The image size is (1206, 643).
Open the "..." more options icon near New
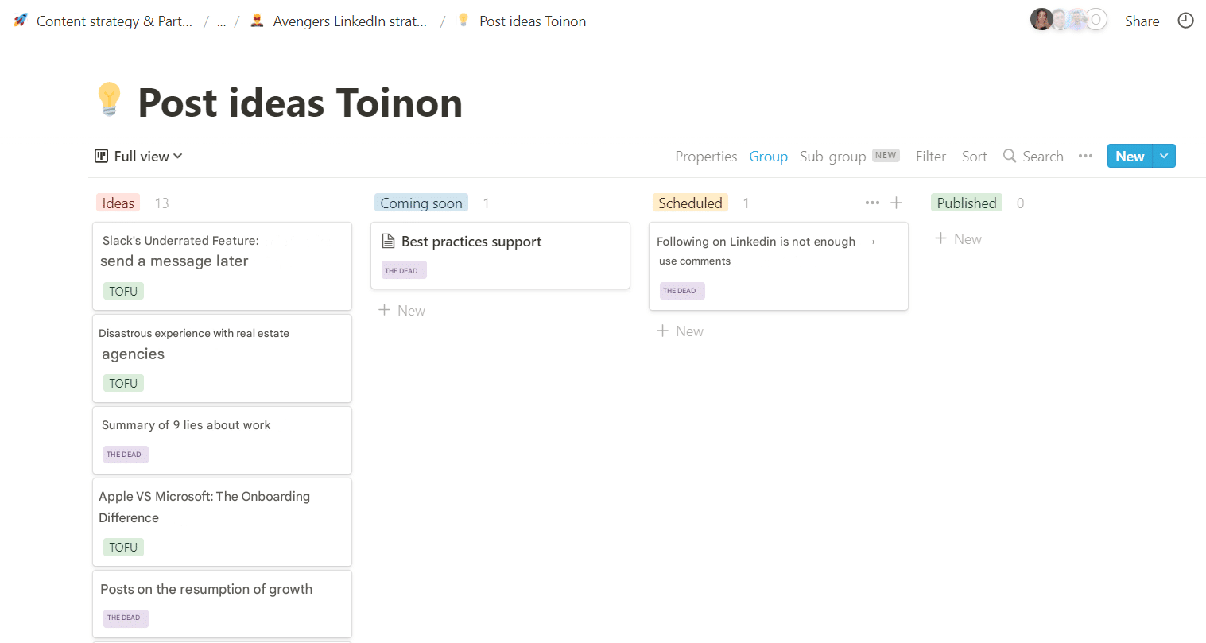point(1085,156)
